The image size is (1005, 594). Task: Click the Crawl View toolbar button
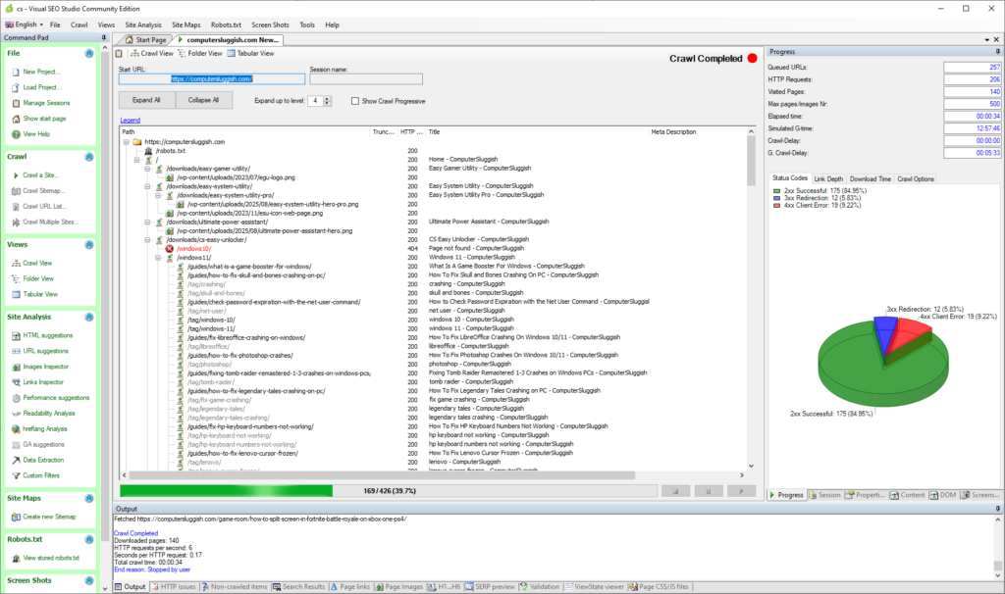(x=152, y=53)
